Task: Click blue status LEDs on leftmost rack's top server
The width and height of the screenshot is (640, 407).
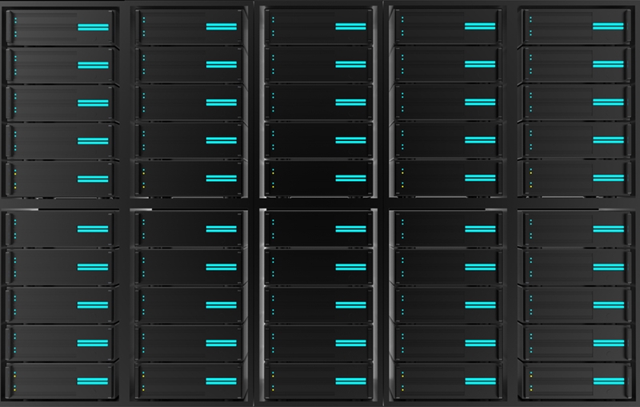Action: coord(15,27)
